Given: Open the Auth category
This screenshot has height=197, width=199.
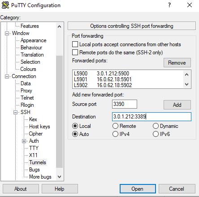Looking at the screenshot, I should coord(34,141).
